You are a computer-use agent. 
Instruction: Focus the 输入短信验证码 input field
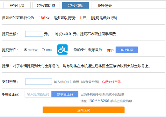tap(38, 94)
